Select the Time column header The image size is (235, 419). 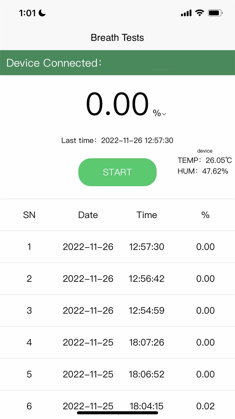point(147,215)
